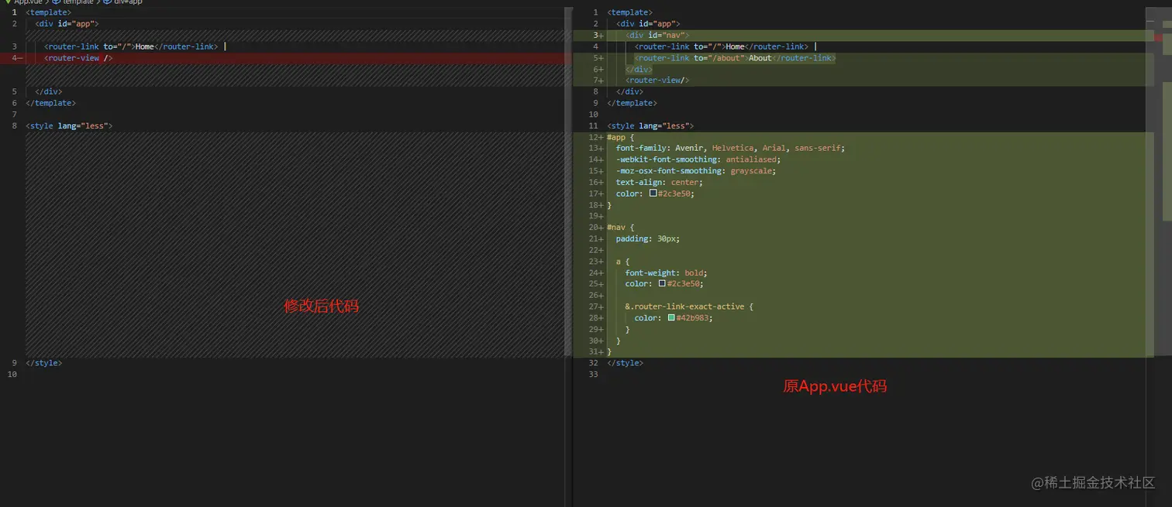The height and width of the screenshot is (507, 1172).
Task: Click right pane '<style lang="less">' line
Action: pyautogui.click(x=650, y=125)
